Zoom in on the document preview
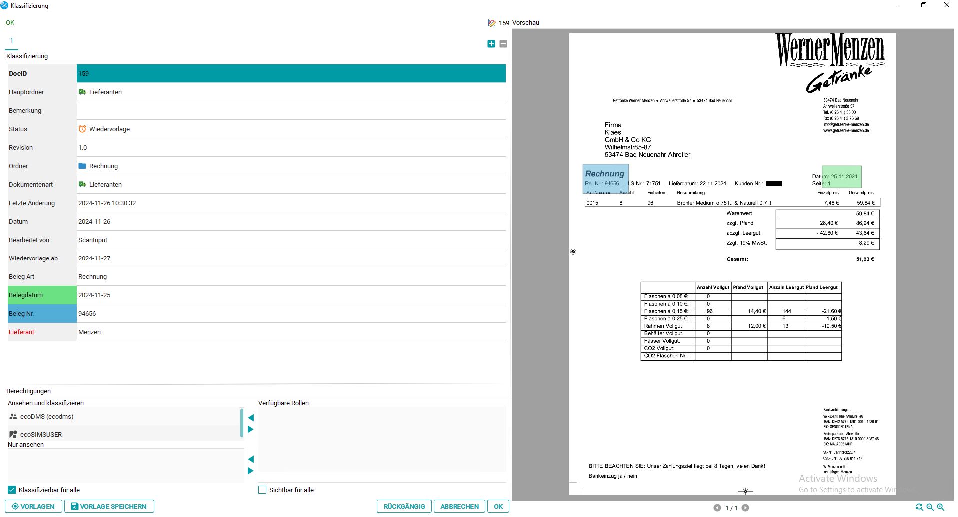The height and width of the screenshot is (517, 958). (940, 507)
